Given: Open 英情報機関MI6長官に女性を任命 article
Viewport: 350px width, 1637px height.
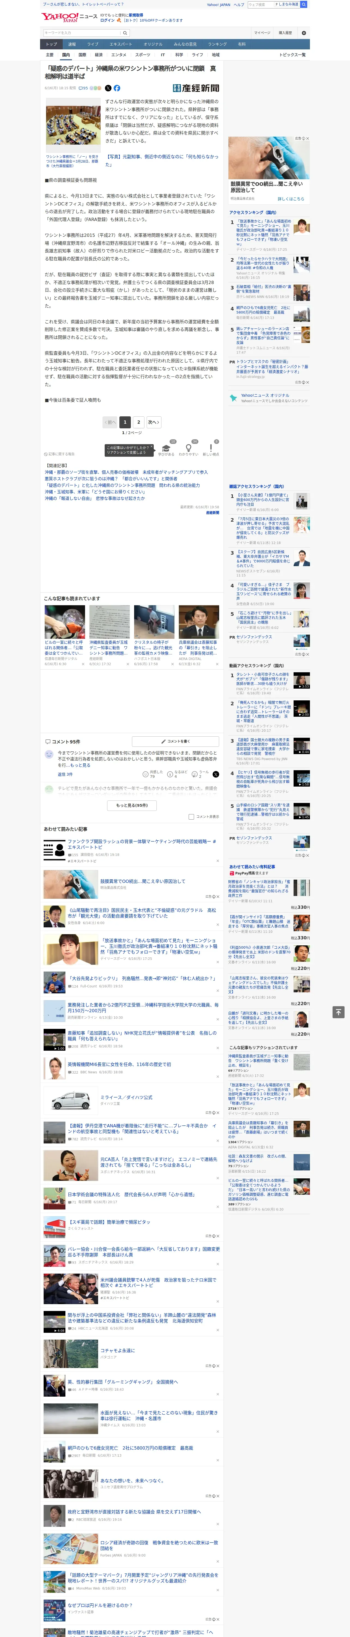Looking at the screenshot, I should 119,1064.
